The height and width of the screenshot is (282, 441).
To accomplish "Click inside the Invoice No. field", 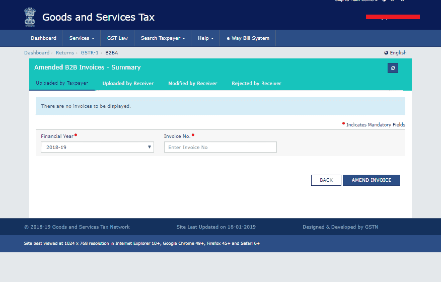I will pos(220,147).
